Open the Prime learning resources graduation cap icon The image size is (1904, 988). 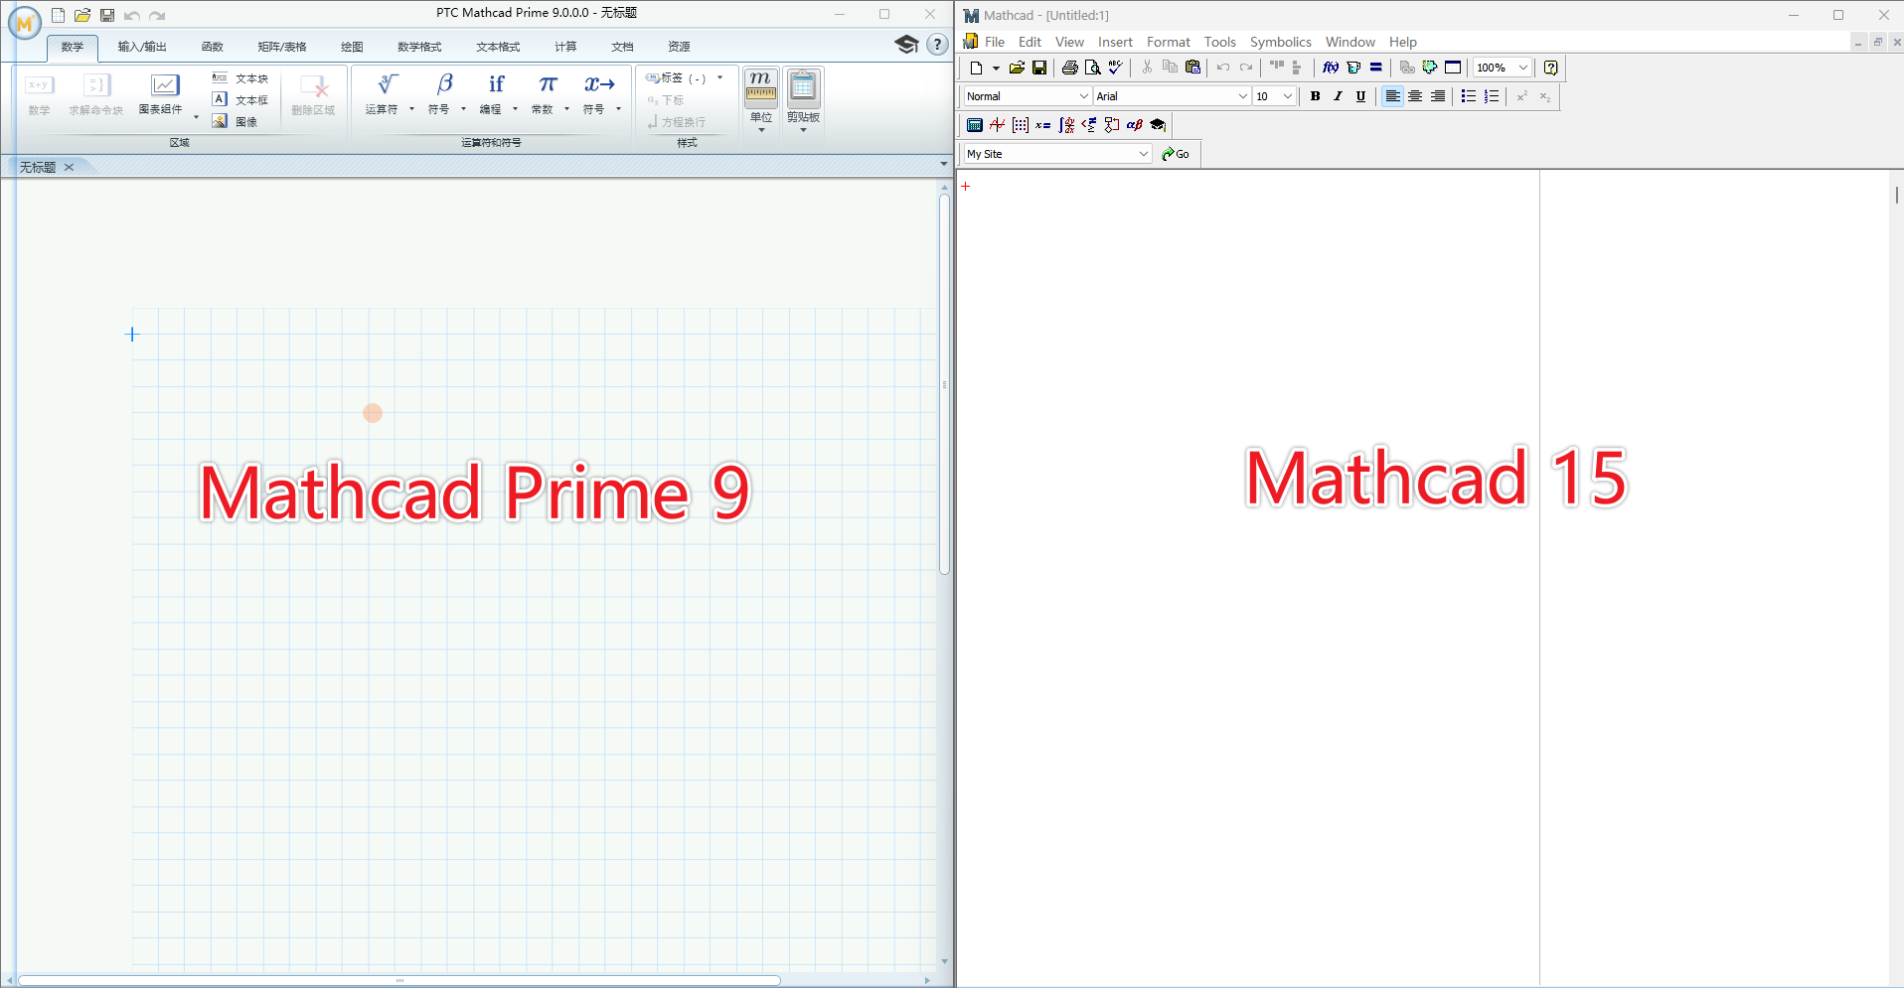tap(906, 45)
